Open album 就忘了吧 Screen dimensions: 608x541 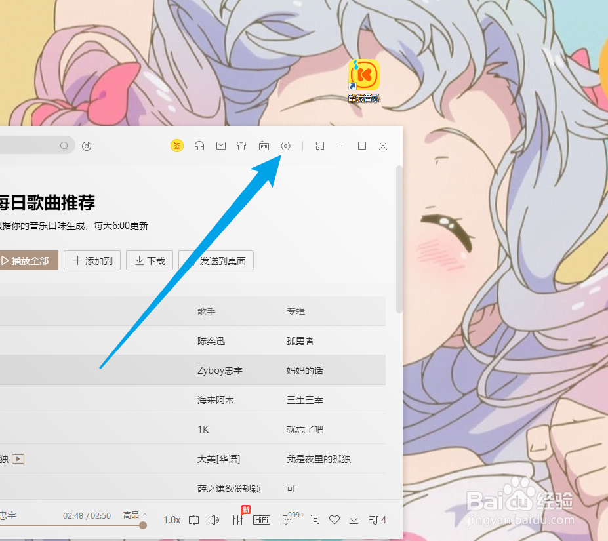click(x=305, y=430)
